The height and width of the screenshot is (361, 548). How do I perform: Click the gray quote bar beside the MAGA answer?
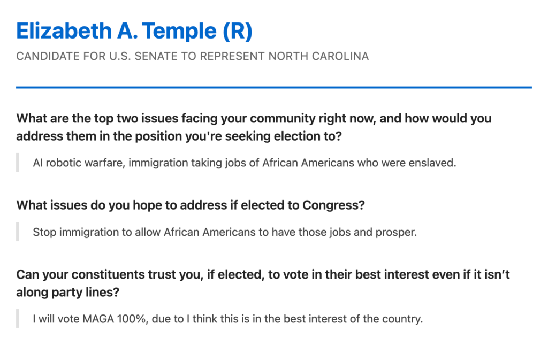pos(18,319)
